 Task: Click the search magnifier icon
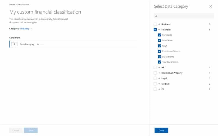click(x=156, y=16)
